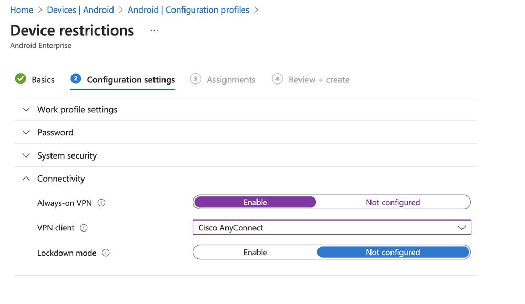Expand the Work profile settings section
The width and height of the screenshot is (525, 304).
click(77, 110)
